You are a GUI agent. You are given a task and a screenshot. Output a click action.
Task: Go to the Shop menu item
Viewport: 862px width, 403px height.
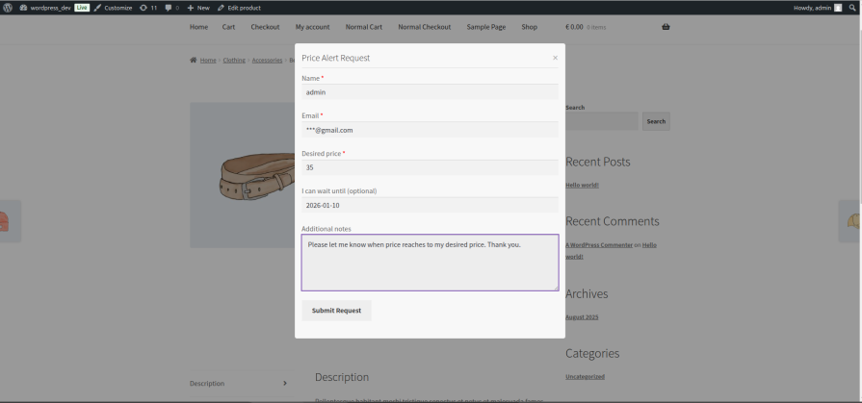tap(529, 27)
